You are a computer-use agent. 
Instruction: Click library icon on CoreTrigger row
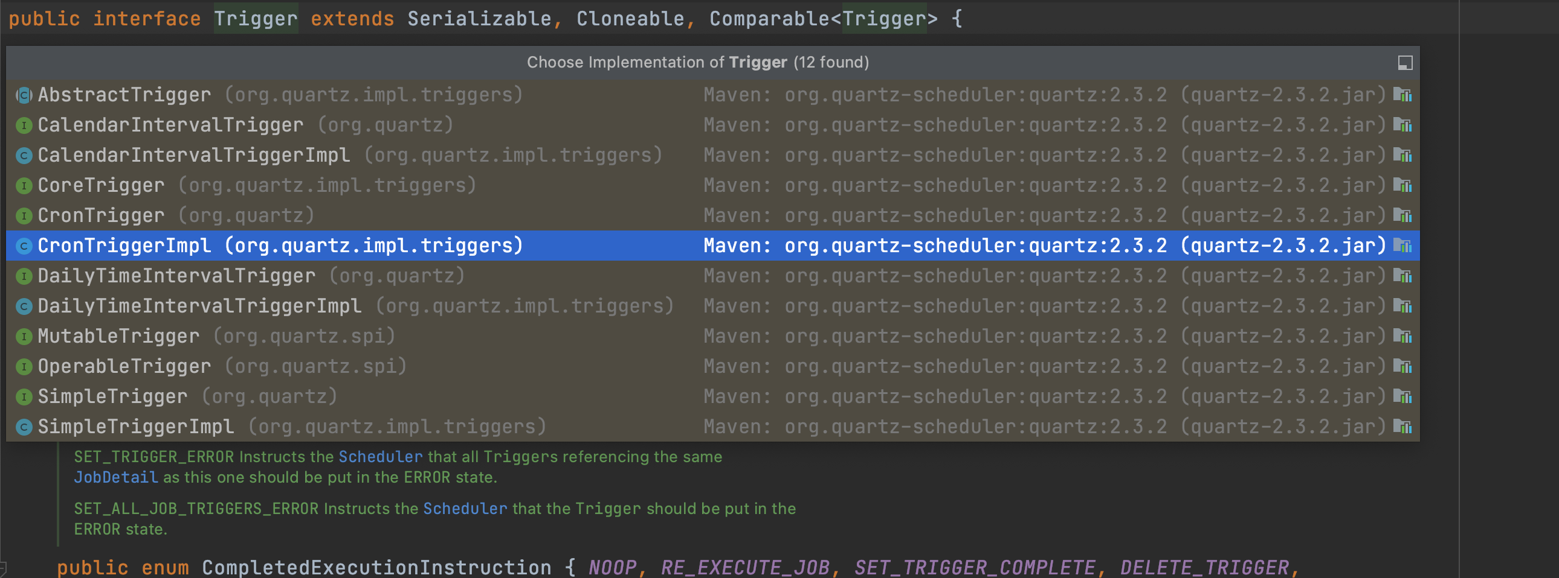coord(1402,185)
